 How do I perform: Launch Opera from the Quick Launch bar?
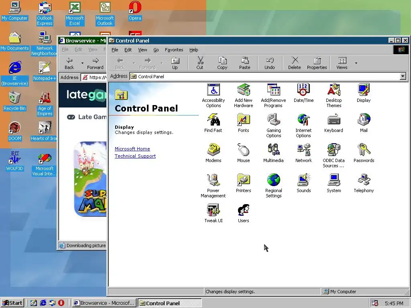click(61, 303)
